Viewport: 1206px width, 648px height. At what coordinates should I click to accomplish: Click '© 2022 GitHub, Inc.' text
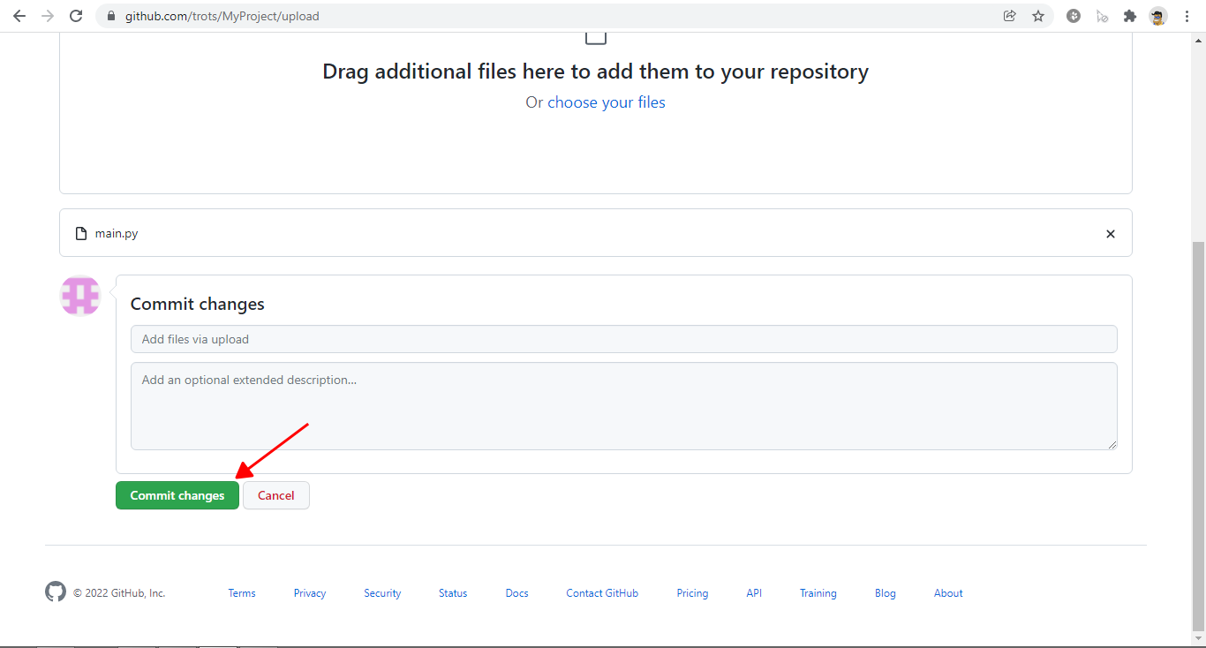click(119, 593)
